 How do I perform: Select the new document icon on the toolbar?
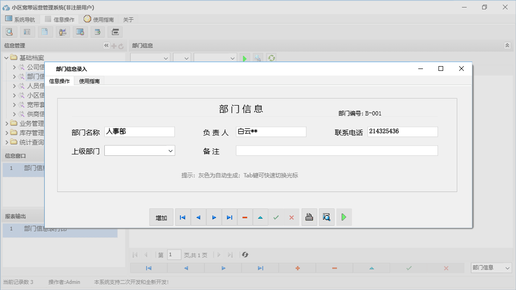[44, 31]
